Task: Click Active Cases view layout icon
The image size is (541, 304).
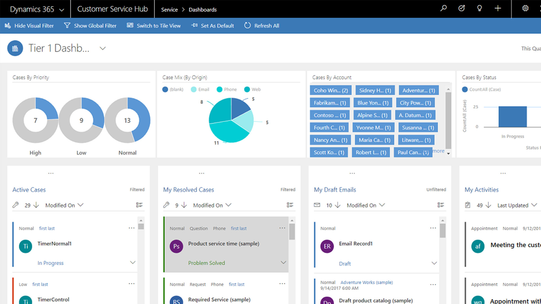Action: [x=139, y=205]
